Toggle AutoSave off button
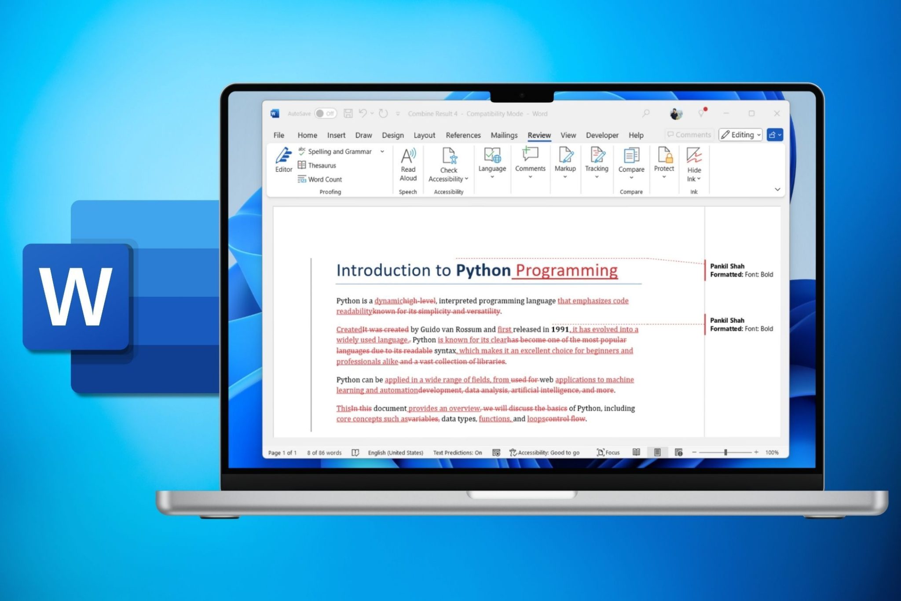Screen dimensions: 901x601 326,114
